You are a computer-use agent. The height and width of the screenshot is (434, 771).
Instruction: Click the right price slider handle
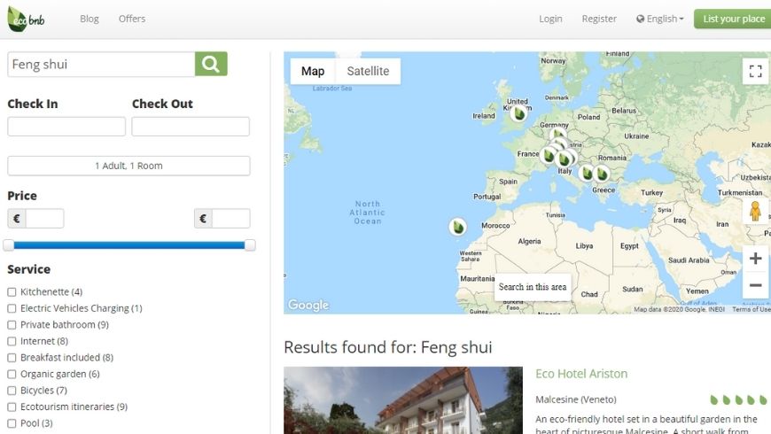[250, 245]
